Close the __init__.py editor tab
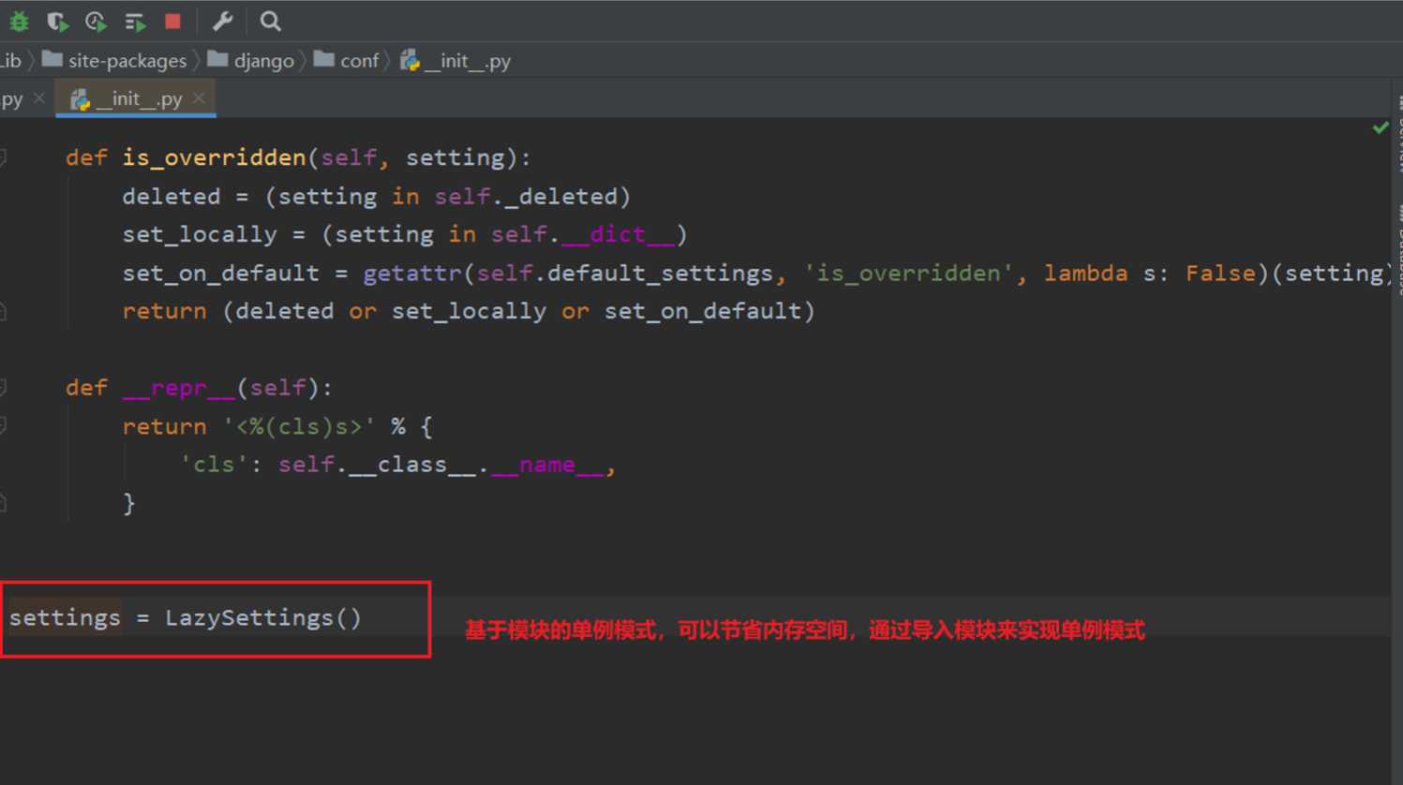Screen dimensions: 1403x785 pyautogui.click(x=199, y=97)
